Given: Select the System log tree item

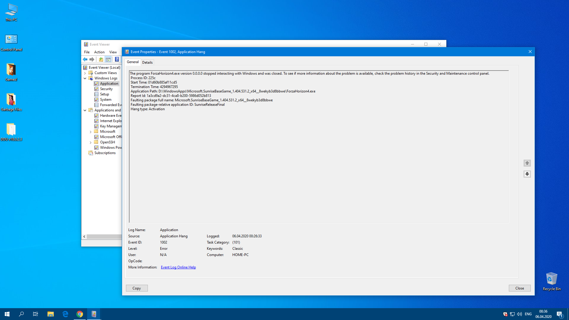Looking at the screenshot, I should pyautogui.click(x=106, y=100).
